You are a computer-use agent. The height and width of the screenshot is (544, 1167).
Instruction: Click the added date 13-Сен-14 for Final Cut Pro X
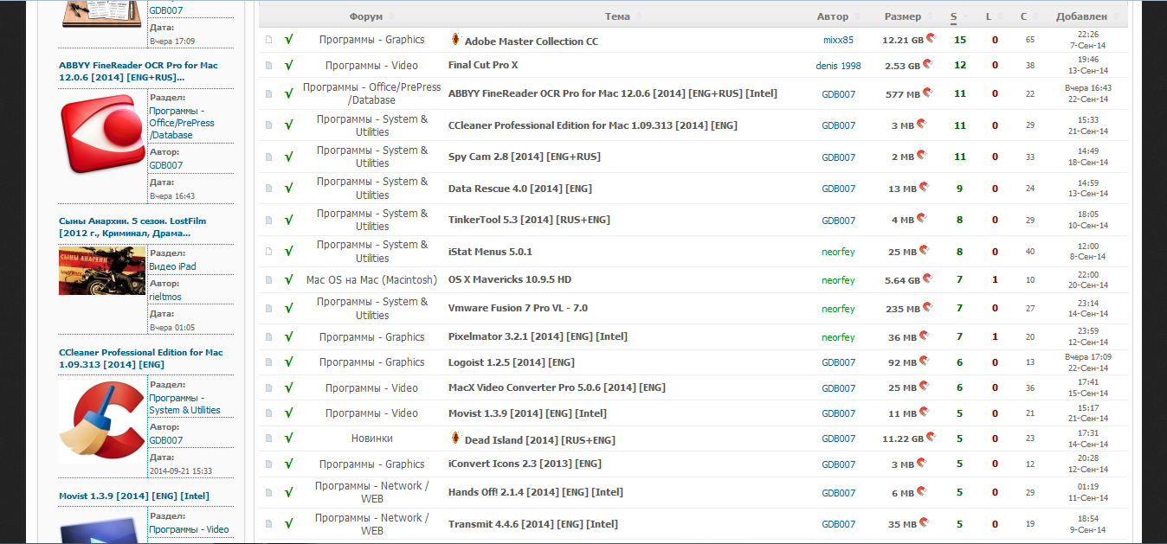(1088, 71)
